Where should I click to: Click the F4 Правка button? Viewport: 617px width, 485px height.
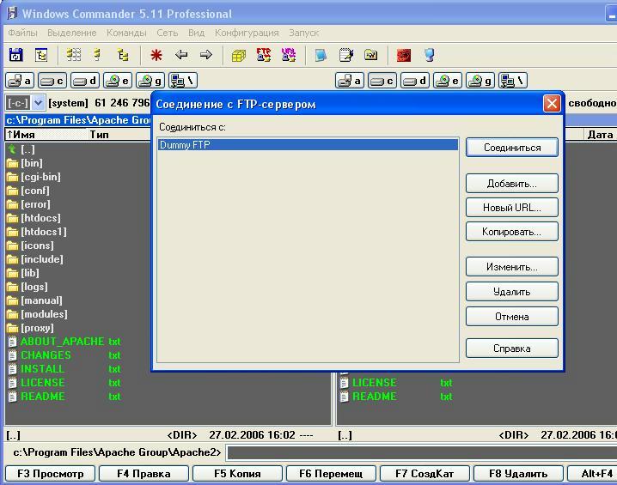144,474
